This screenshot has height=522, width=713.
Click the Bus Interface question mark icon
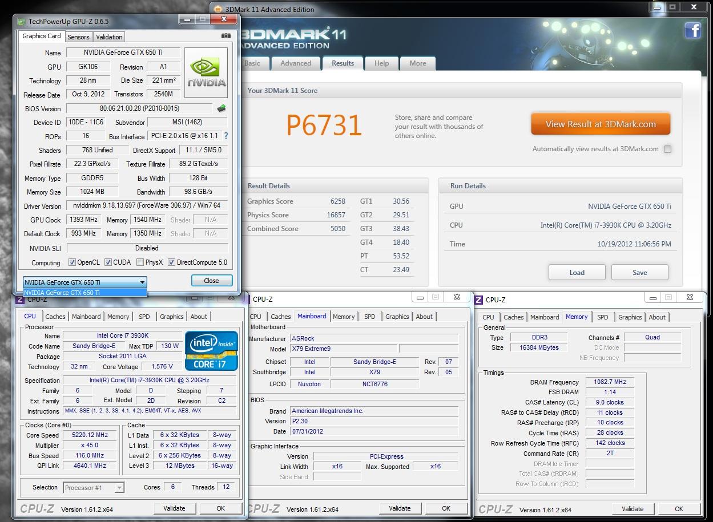pyautogui.click(x=226, y=136)
